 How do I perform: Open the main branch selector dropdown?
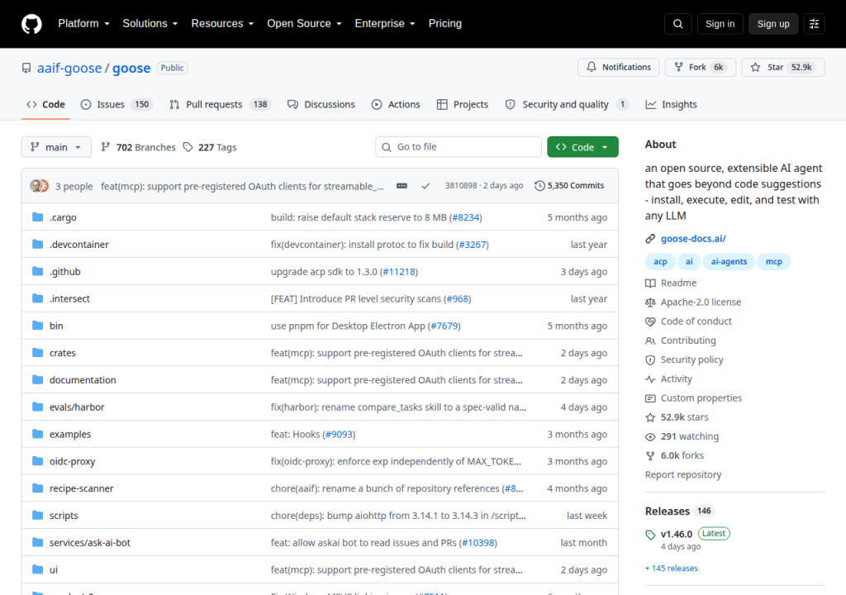click(56, 147)
